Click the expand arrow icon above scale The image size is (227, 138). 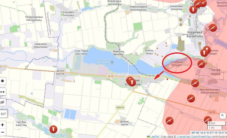(x=223, y=116)
